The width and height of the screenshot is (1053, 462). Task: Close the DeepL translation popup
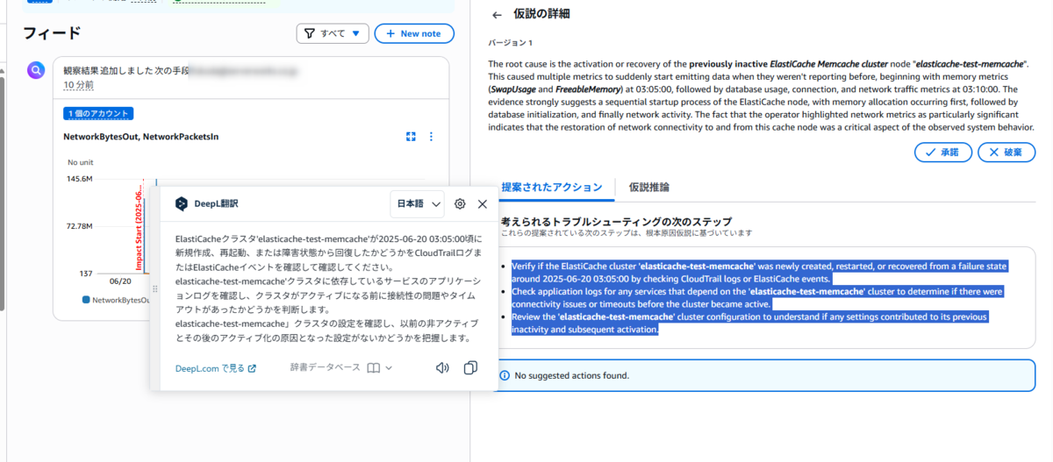click(483, 203)
